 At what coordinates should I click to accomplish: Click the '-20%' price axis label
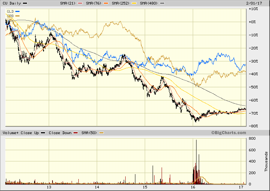(x=253, y=48)
